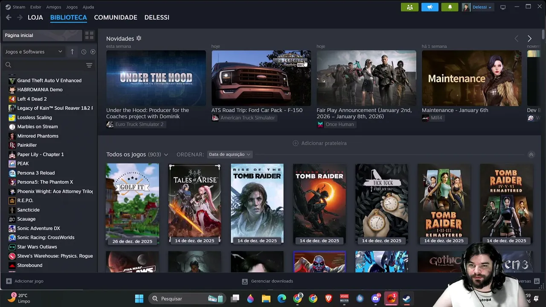The image size is (546, 307).
Task: Toggle sort-by-recent up arrow in sidebar
Action: click(72, 52)
